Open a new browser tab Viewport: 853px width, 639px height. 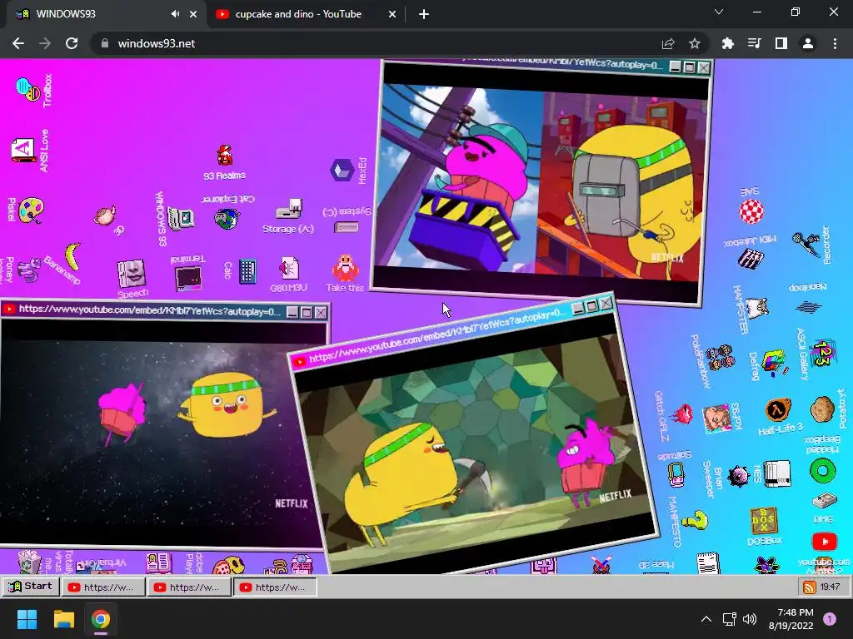point(424,14)
